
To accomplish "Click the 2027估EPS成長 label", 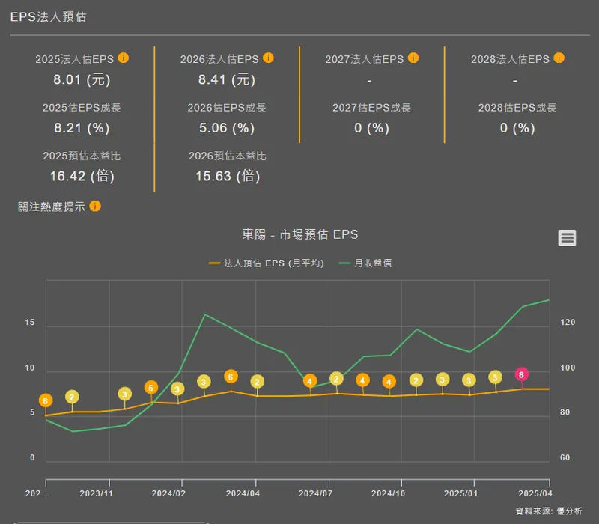I will coord(371,108).
